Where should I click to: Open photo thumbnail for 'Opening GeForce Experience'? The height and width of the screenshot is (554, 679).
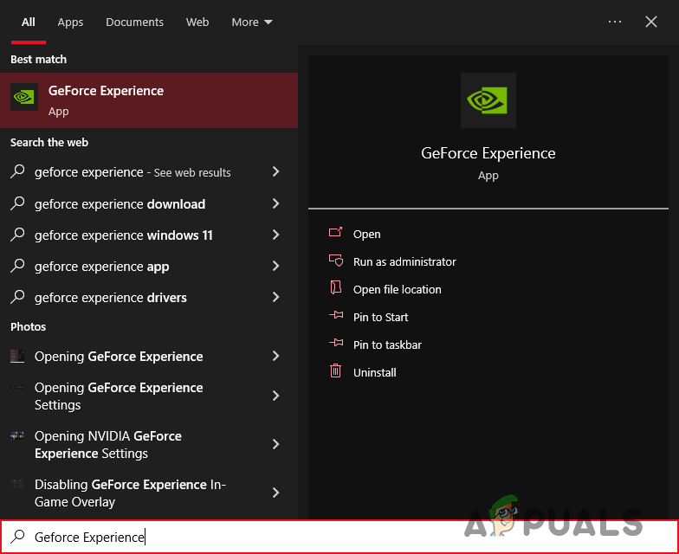point(17,357)
